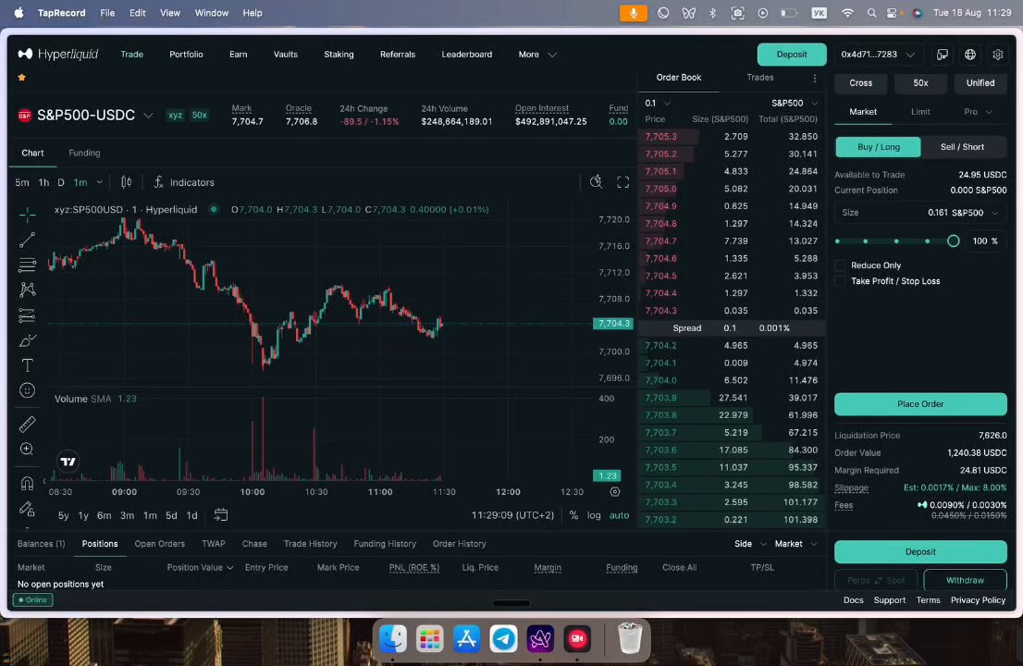Screen dimensions: 1023x666
Task: Select the Sell / Short side
Action: click(x=962, y=147)
